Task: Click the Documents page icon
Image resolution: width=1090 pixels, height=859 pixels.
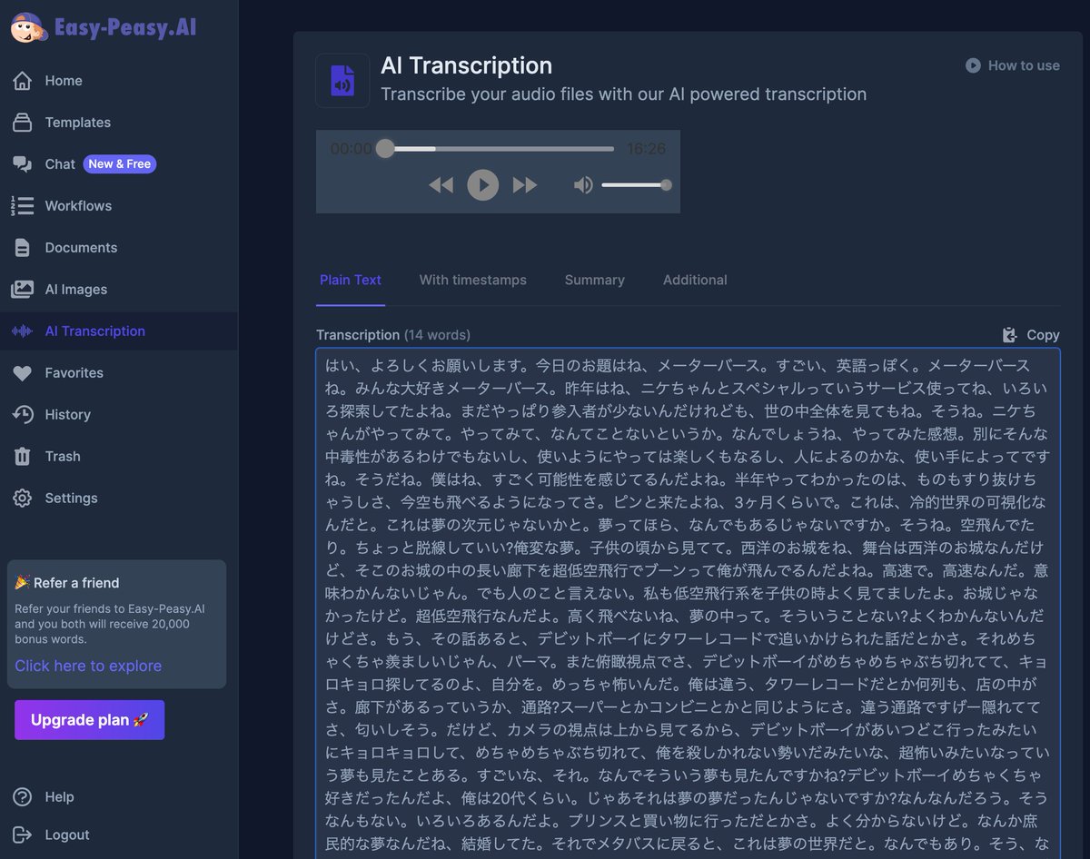Action: [23, 248]
